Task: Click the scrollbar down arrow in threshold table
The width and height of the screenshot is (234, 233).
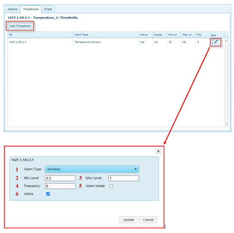Action: click(x=226, y=124)
